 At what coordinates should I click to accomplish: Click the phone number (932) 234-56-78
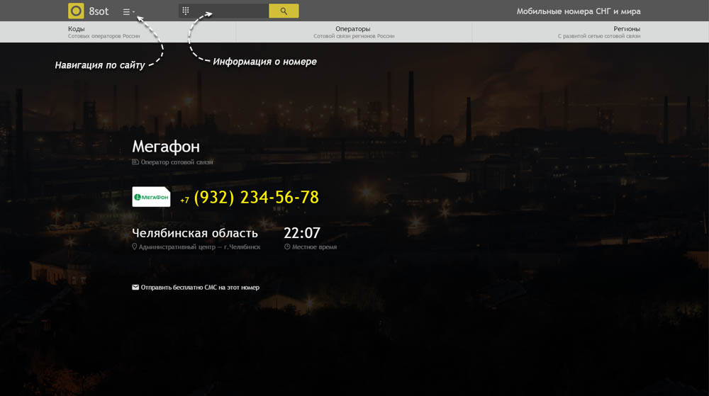(x=256, y=198)
